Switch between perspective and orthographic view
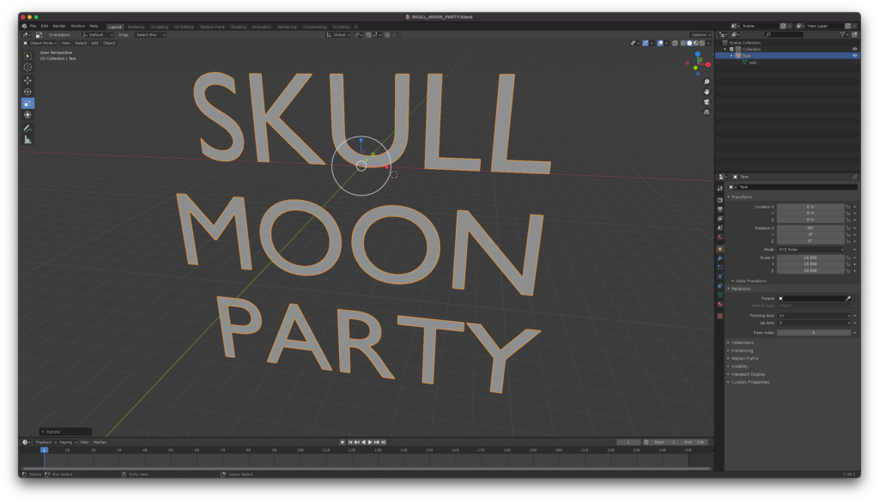This screenshot has height=502, width=879. pyautogui.click(x=706, y=112)
